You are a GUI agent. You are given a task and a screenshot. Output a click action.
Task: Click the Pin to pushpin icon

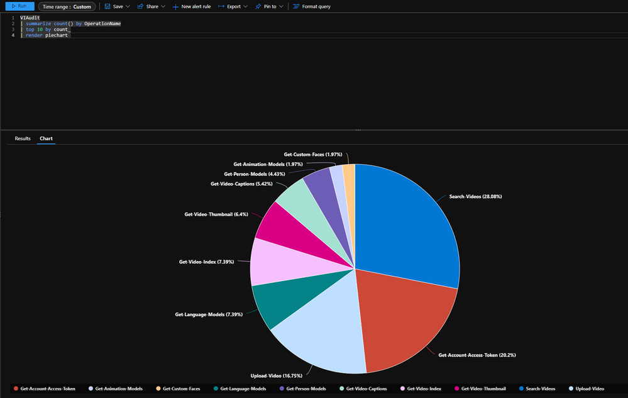[258, 6]
